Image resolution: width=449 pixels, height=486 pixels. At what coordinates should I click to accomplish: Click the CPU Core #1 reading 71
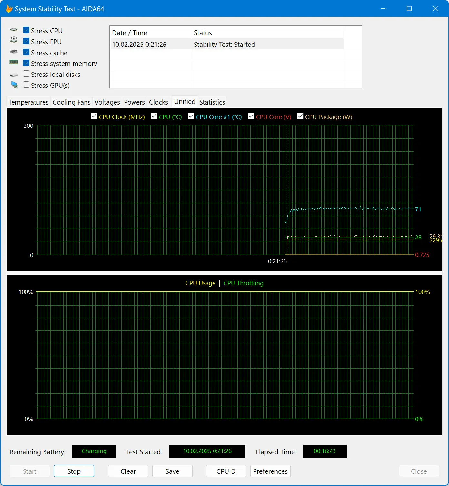418,209
